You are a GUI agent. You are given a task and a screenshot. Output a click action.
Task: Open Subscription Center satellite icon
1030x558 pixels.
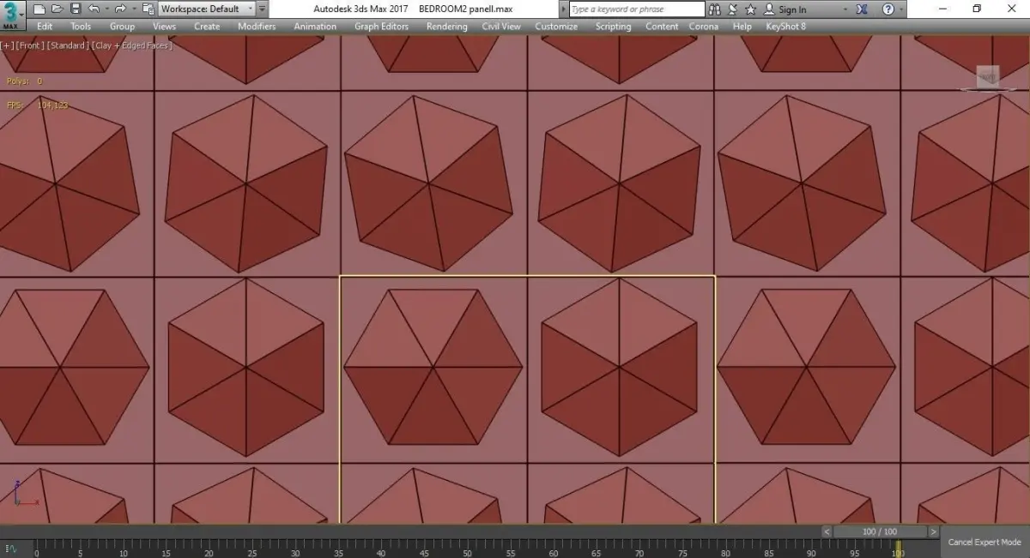[x=733, y=9]
